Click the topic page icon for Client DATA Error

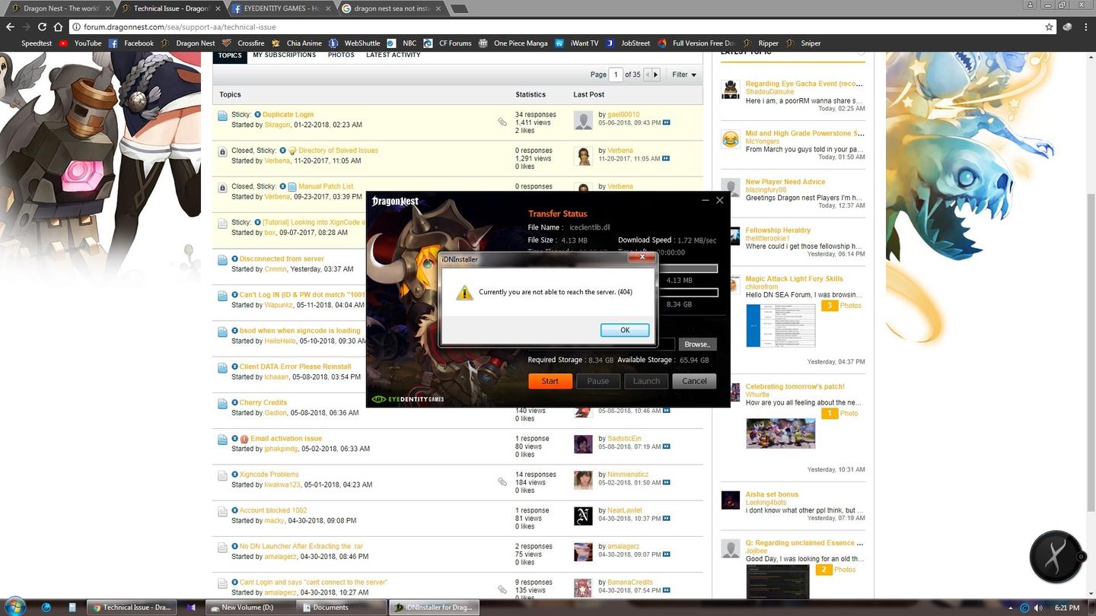[222, 368]
